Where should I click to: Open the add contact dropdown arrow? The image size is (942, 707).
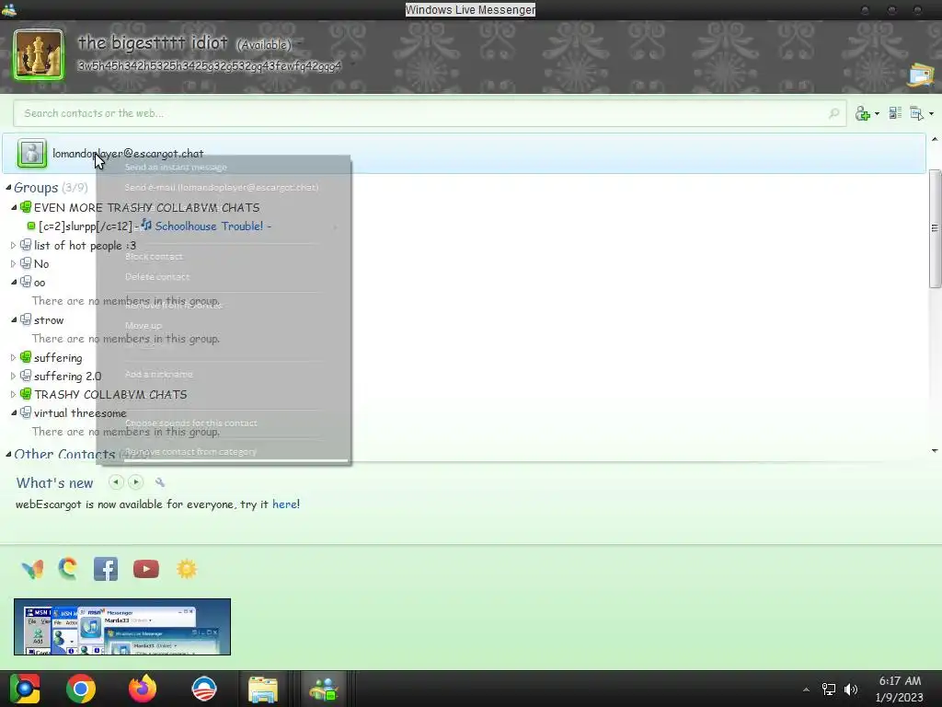tap(877, 113)
